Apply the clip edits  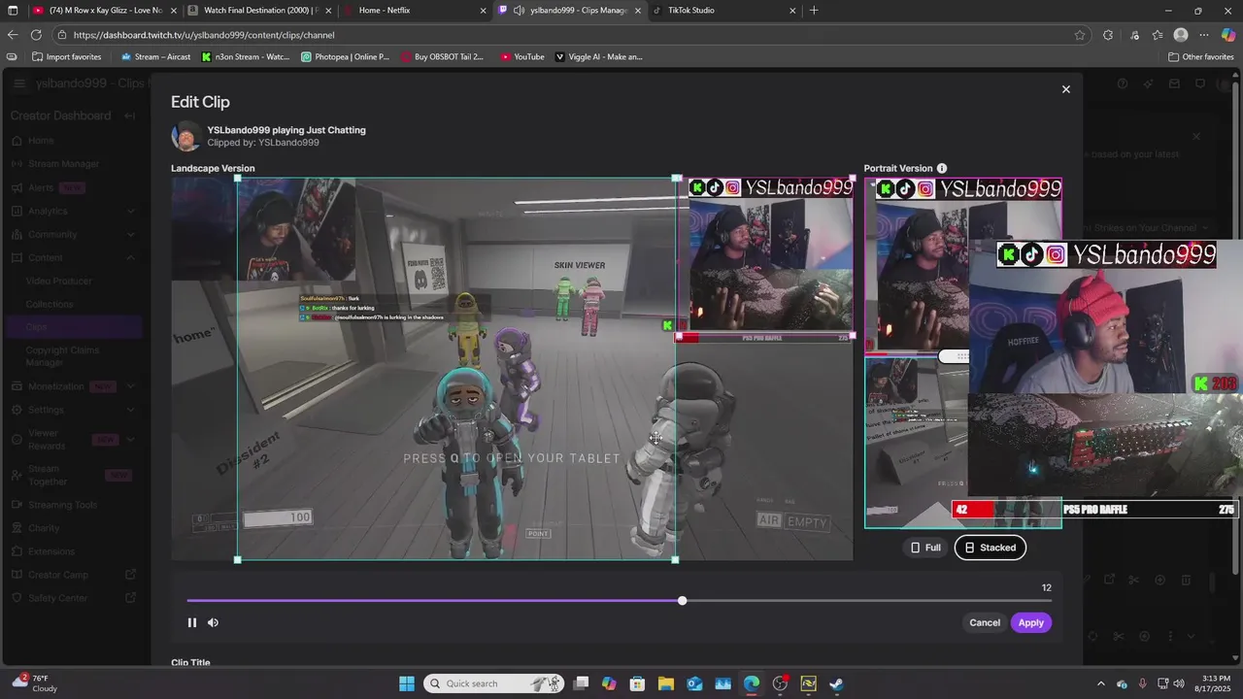pos(1031,623)
